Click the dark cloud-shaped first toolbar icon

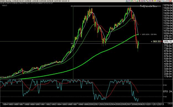[x=127, y=1]
